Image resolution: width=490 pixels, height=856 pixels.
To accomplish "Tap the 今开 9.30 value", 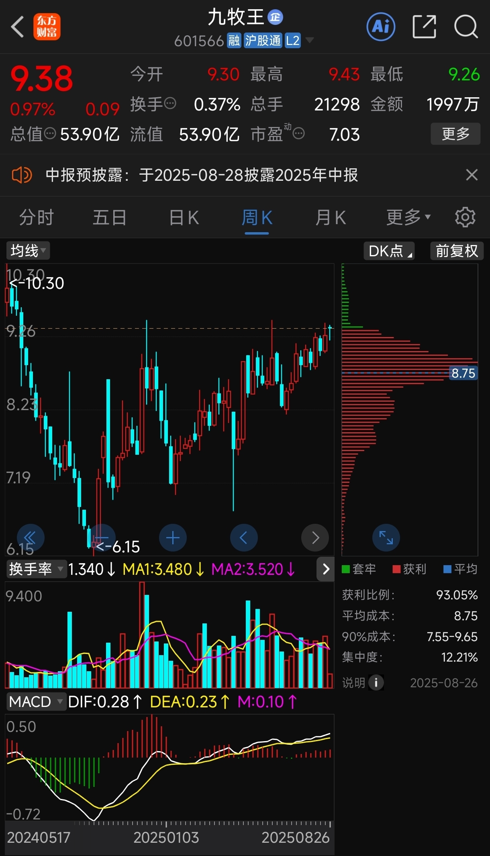I will pyautogui.click(x=223, y=74).
